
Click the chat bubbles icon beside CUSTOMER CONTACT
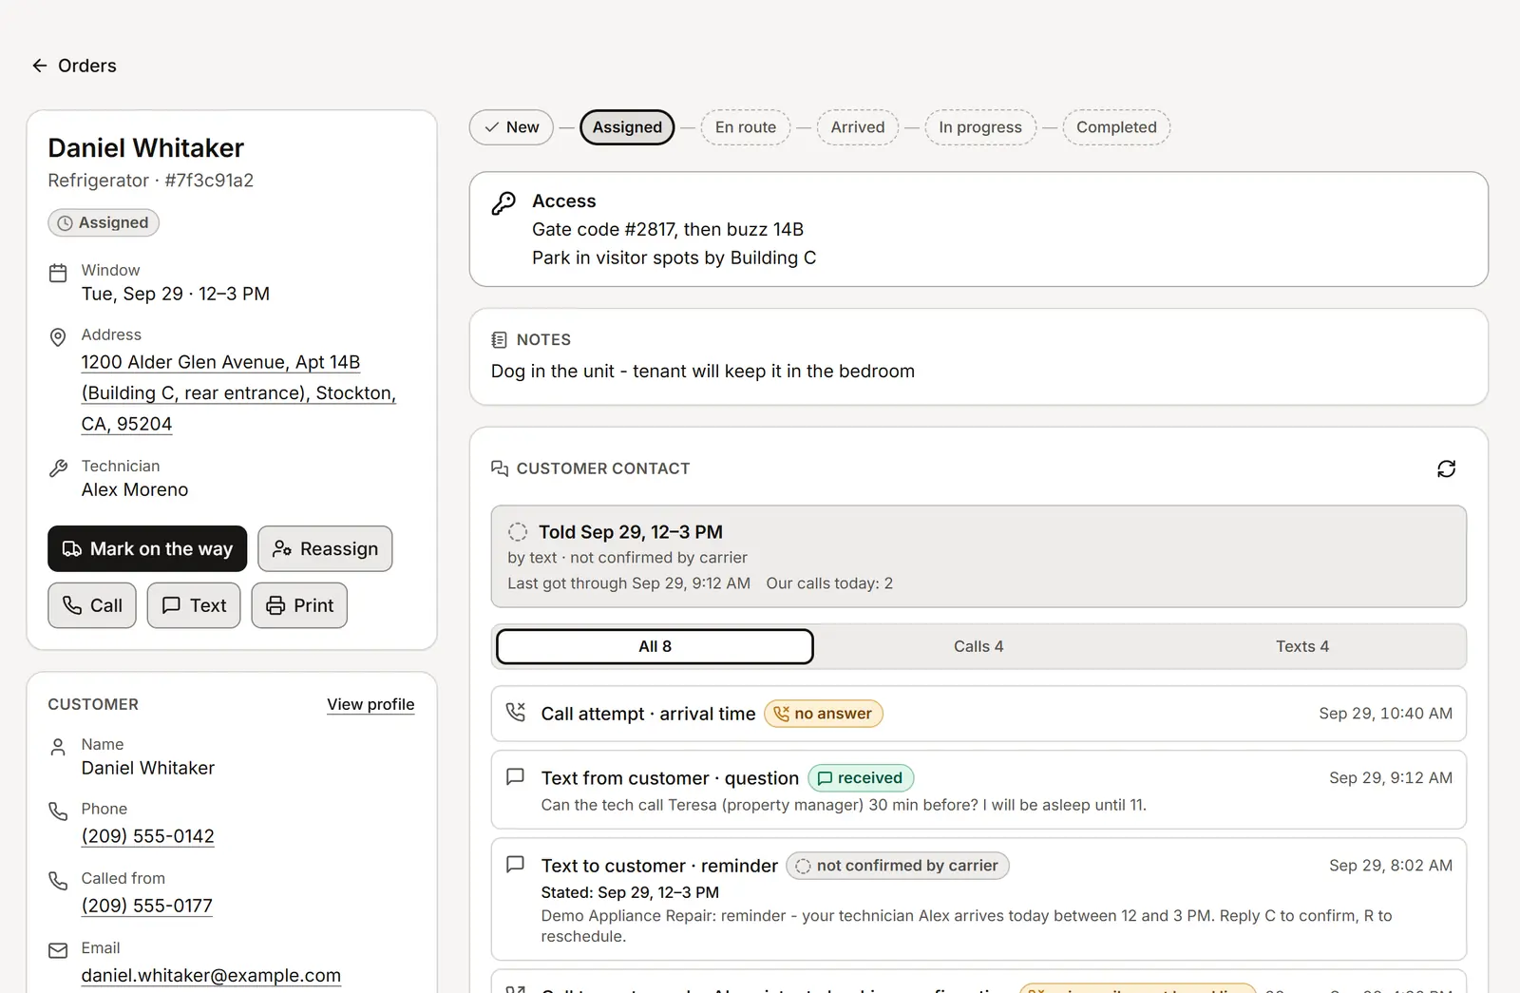[500, 468]
